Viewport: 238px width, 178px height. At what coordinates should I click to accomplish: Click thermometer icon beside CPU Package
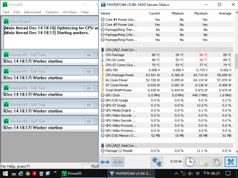(x=102, y=55)
